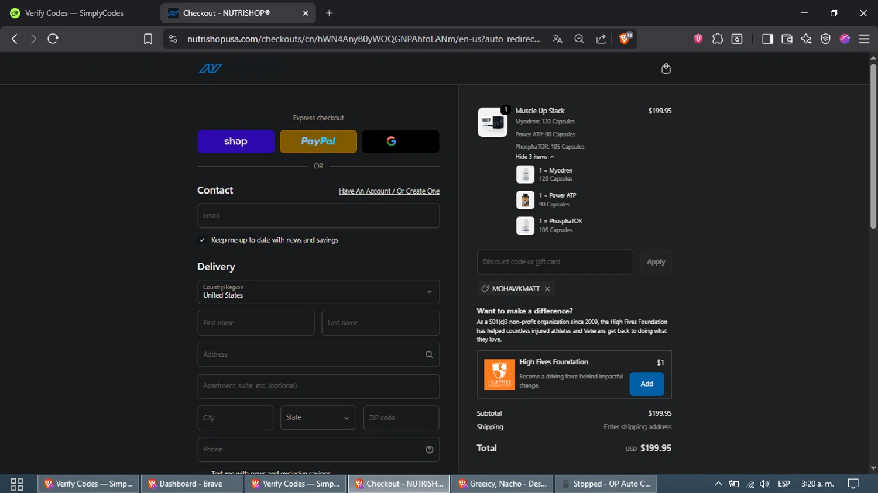This screenshot has width=878, height=493.
Task: Click the High Fives Foundation logo
Action: [x=499, y=374]
